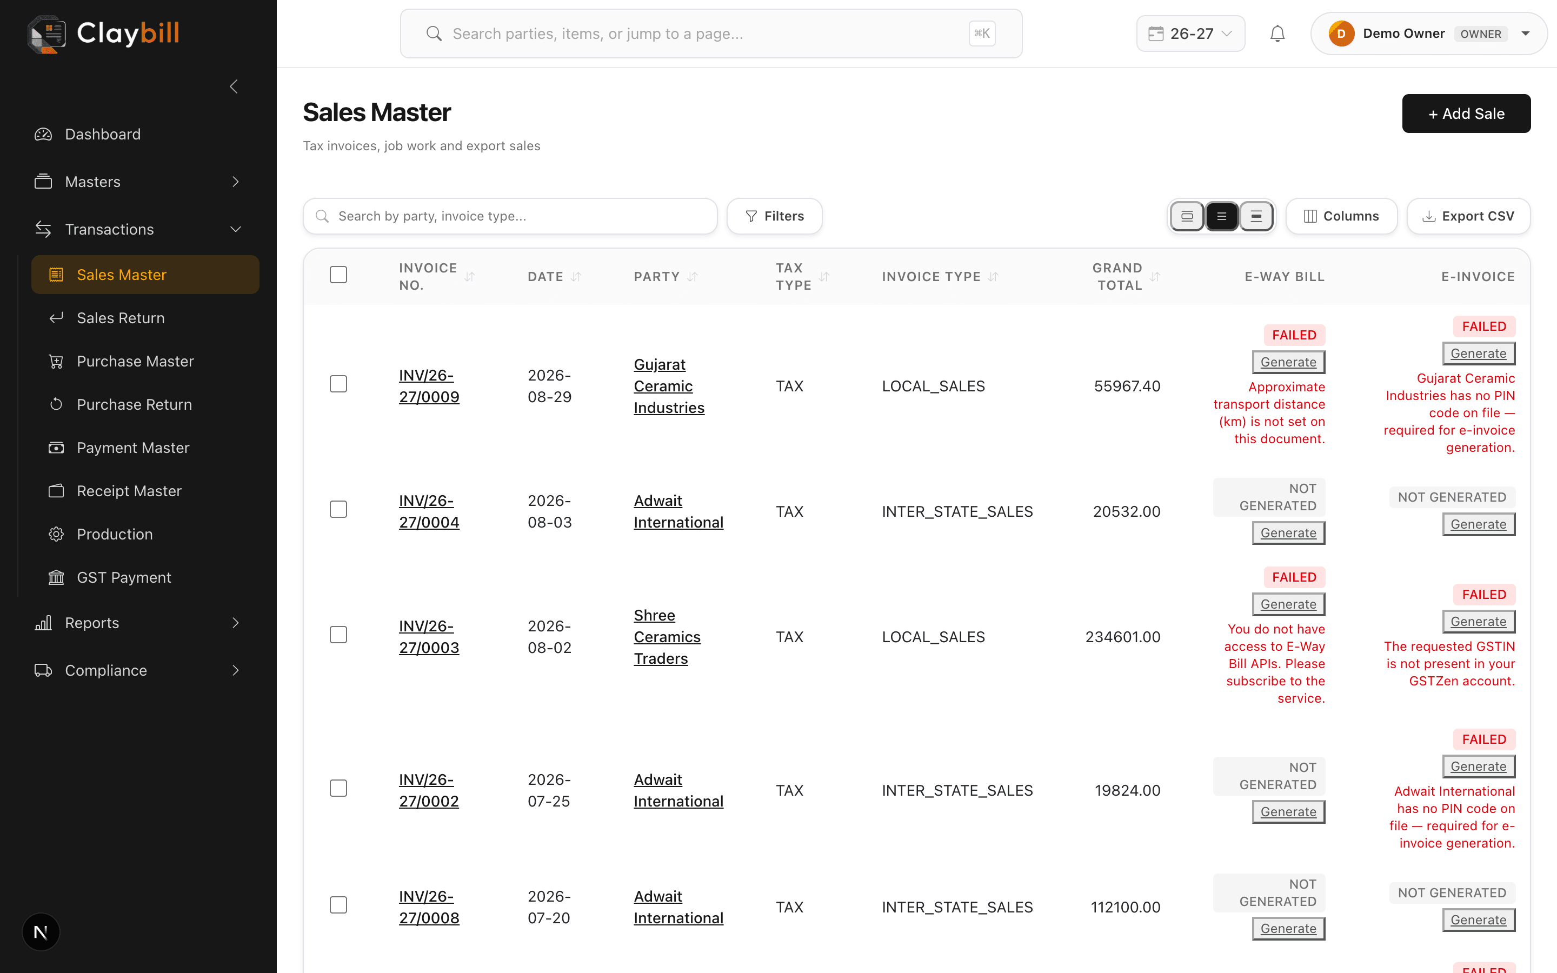Click the Receipt Master wallet icon
The image size is (1557, 973).
[56, 491]
